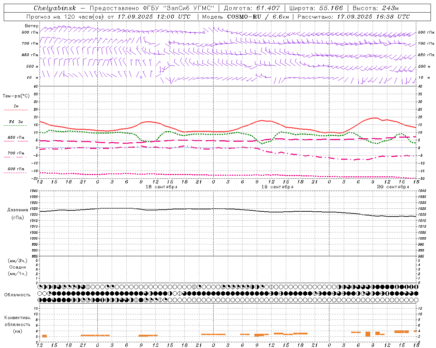This screenshot has width=436, height=348.
Task: Click the Осадки precipitation label
Action: tap(18, 267)
